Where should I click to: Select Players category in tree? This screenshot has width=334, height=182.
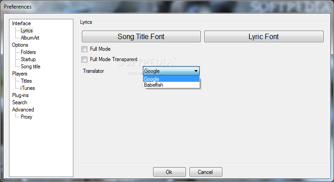tap(20, 74)
